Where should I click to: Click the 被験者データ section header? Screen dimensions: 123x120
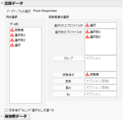(17, 116)
